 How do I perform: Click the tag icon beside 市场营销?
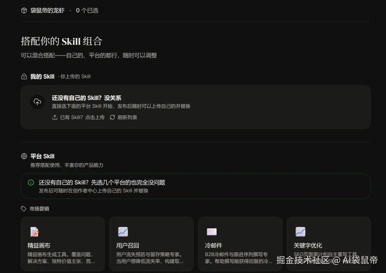[x=24, y=209]
